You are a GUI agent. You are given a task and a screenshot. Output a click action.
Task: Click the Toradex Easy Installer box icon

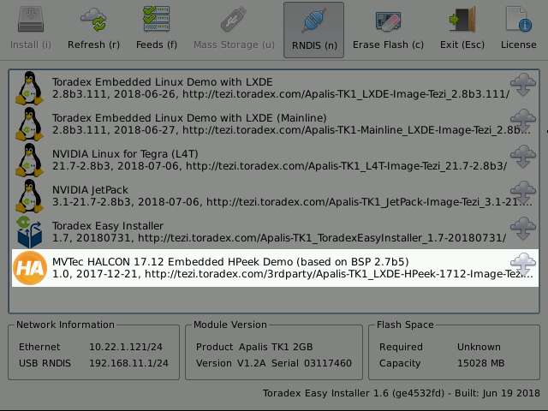click(29, 232)
